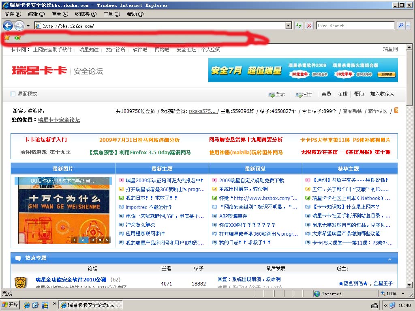Image resolution: width=415 pixels, height=311 pixels.
Task: Select slideshow page number 1
Action: (74, 240)
